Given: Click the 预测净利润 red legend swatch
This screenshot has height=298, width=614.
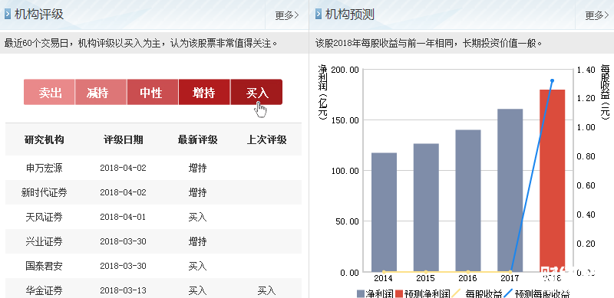Looking at the screenshot, I should coord(399,293).
